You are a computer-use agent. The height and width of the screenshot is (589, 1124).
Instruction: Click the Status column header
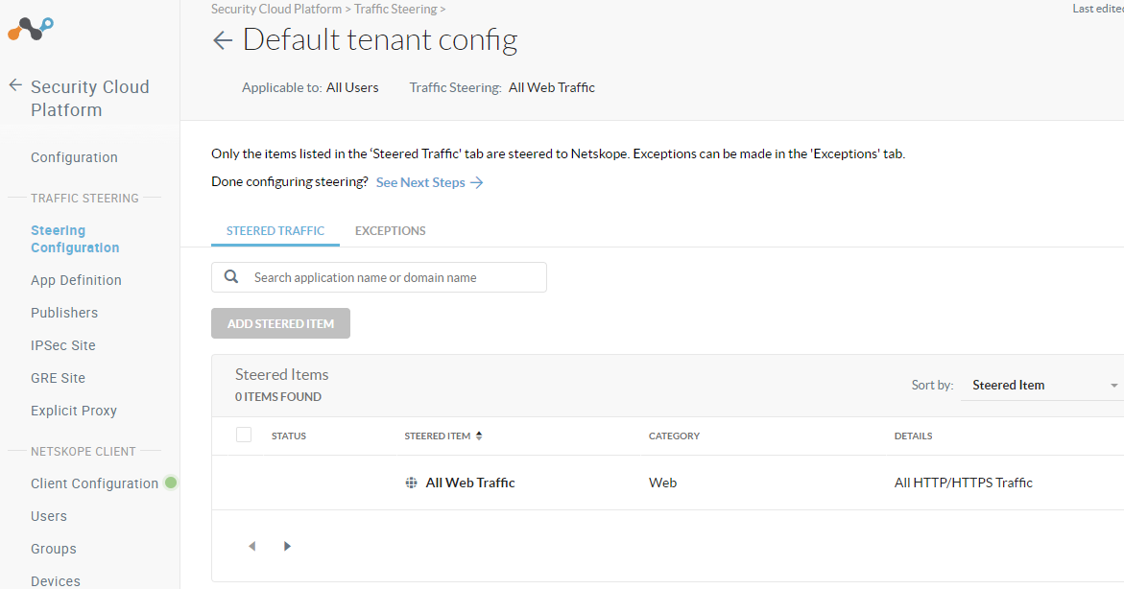click(289, 436)
